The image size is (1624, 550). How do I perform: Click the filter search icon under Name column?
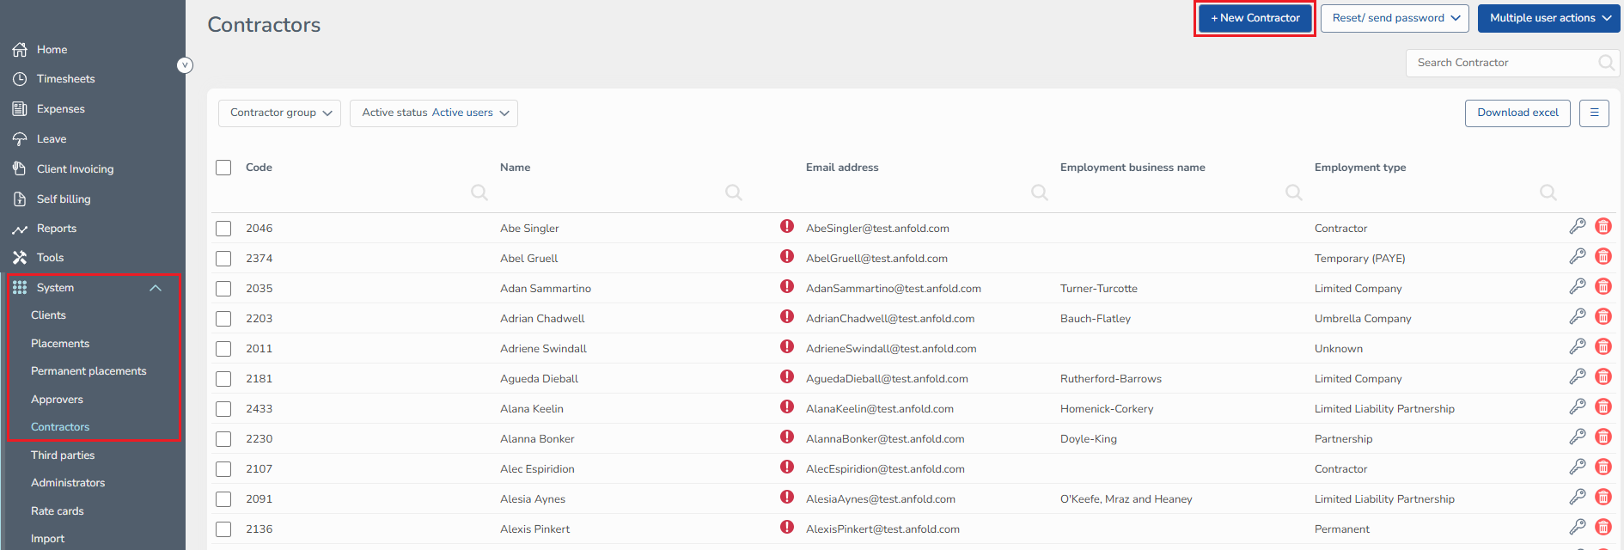pos(734,192)
